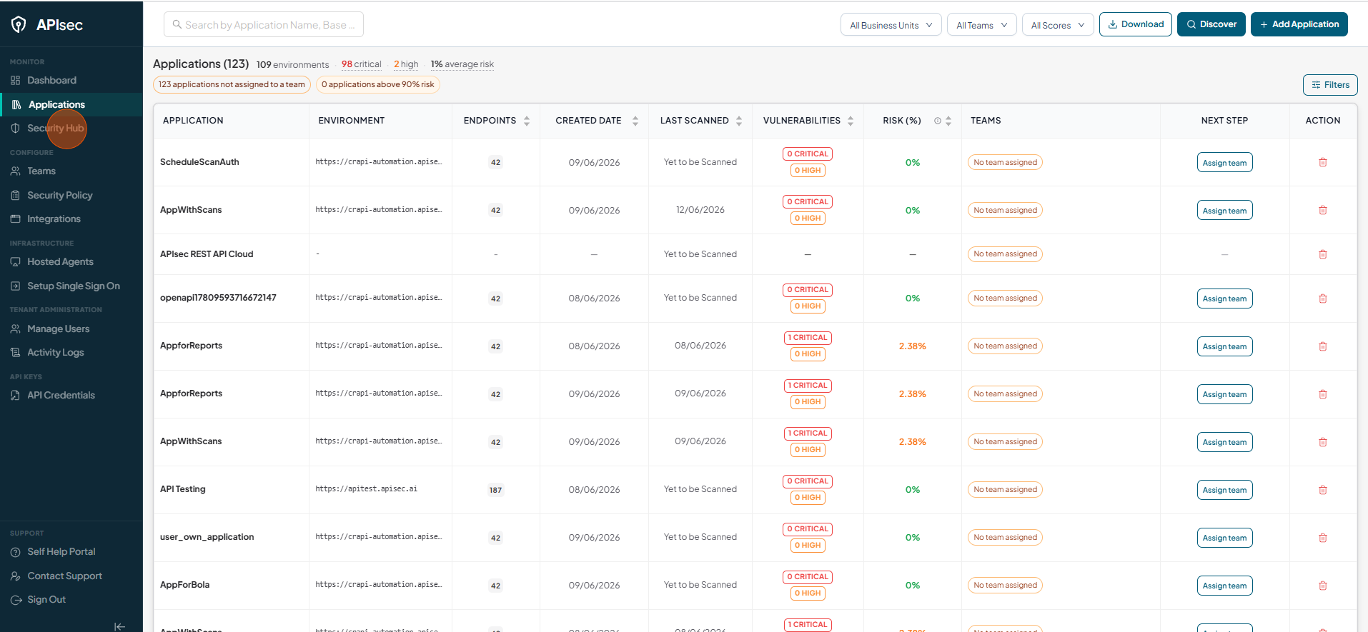Viewport: 1368px width, 632px height.
Task: Click the 1% average risk link
Action: pos(462,64)
